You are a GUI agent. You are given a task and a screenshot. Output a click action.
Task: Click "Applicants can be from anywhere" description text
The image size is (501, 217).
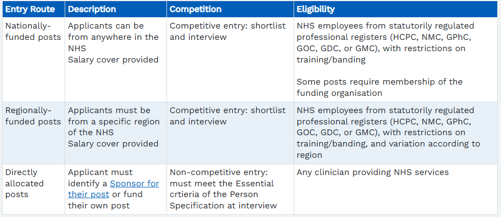coord(113,31)
